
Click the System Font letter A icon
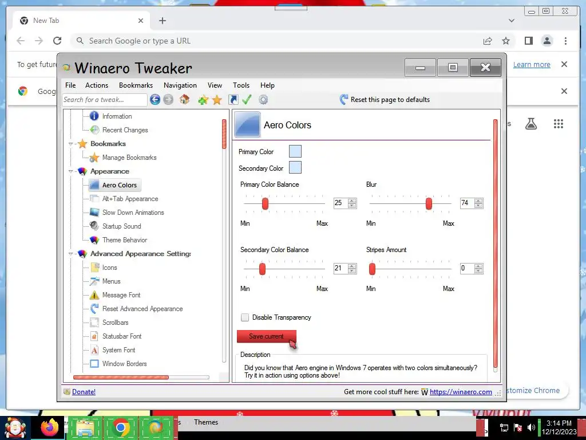94,350
